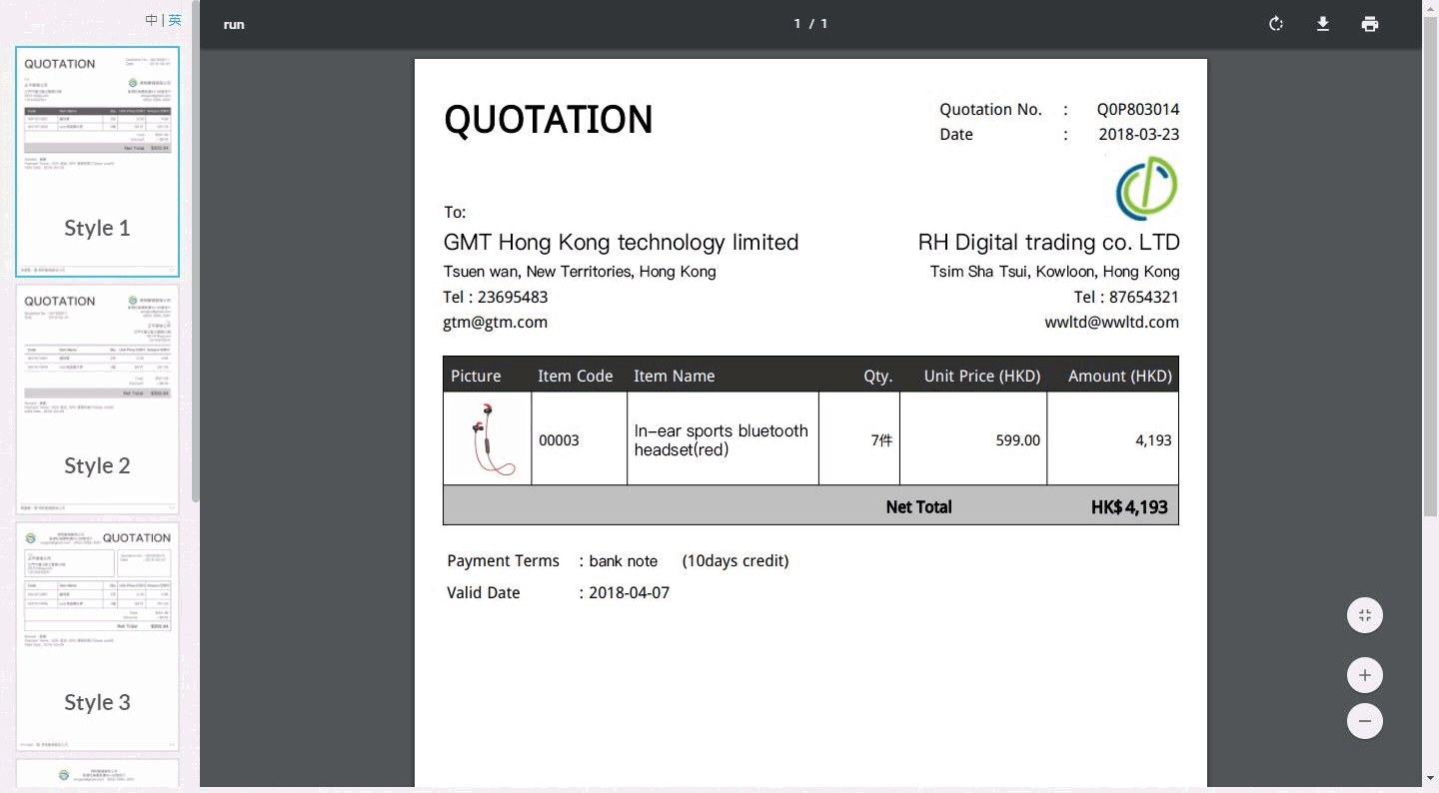This screenshot has height=793, width=1439.
Task: Select the partially visible fourth style thumbnail
Action: click(97, 773)
